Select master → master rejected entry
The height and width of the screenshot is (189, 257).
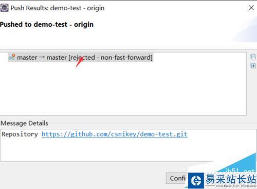click(80, 58)
